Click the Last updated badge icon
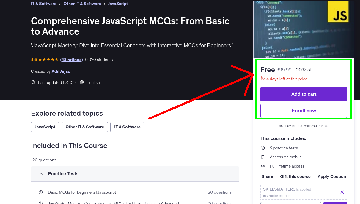The height and width of the screenshot is (204, 360). 33,82
